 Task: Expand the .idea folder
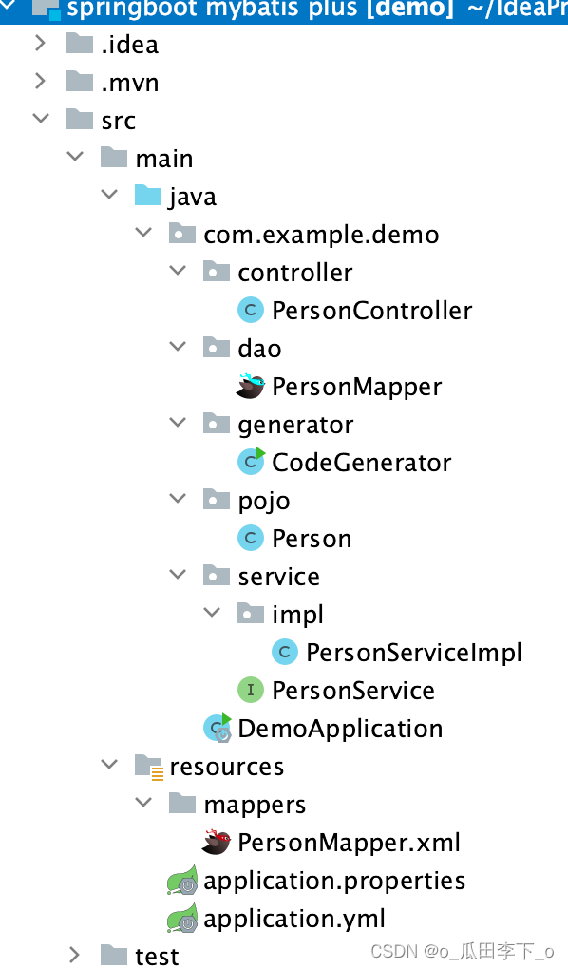40,42
